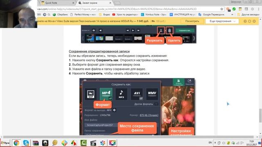The width and height of the screenshot is (262, 147).
Task: Open the orange extension with badge
Action: point(228,9)
